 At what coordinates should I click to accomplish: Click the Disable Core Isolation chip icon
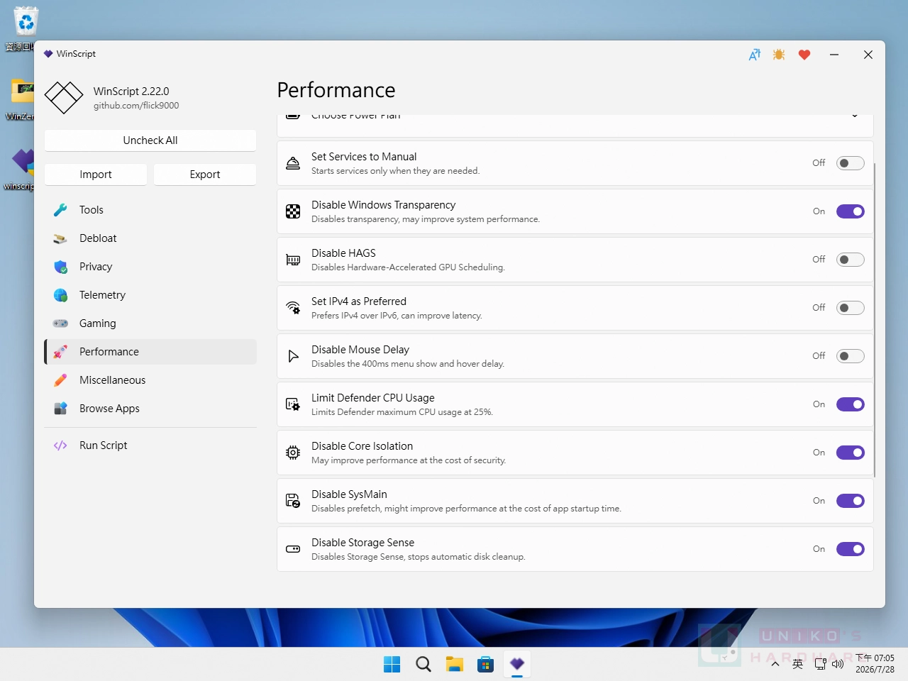293,453
